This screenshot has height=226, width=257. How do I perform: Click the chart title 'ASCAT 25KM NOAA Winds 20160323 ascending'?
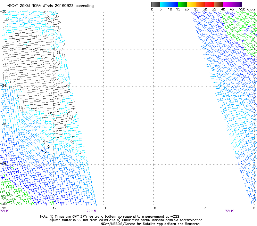tap(50, 6)
